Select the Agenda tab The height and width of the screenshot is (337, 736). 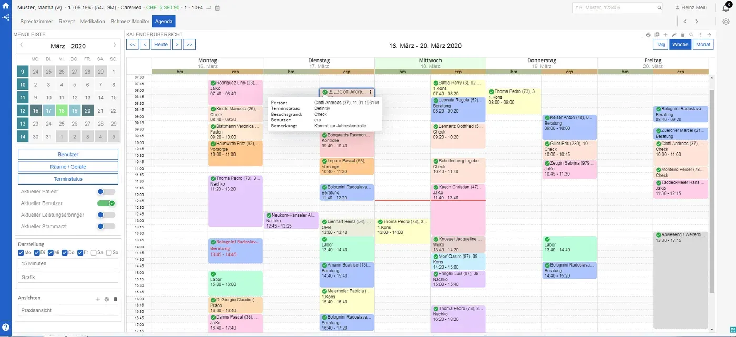[163, 22]
